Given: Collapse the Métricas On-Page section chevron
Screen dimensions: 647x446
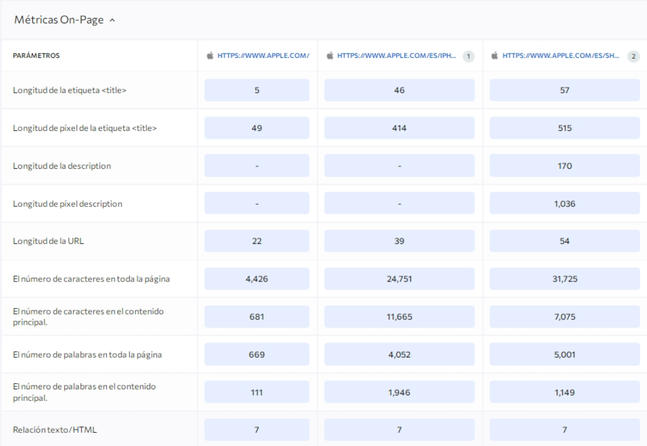Looking at the screenshot, I should click(x=112, y=20).
